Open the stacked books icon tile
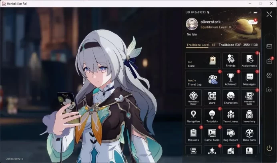 point(193,150)
